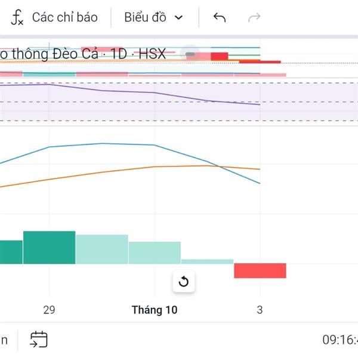Open the 'Biểu đồ' dropdown menu
This screenshot has height=358, width=358.
click(145, 17)
